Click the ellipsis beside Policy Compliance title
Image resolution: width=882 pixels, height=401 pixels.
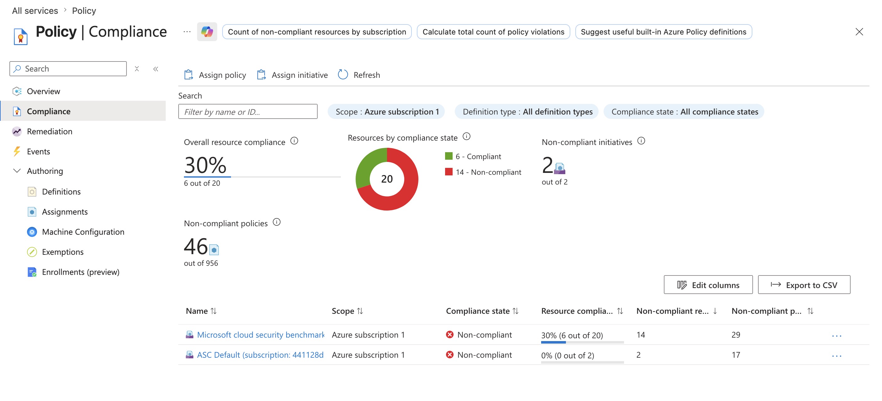(x=187, y=32)
